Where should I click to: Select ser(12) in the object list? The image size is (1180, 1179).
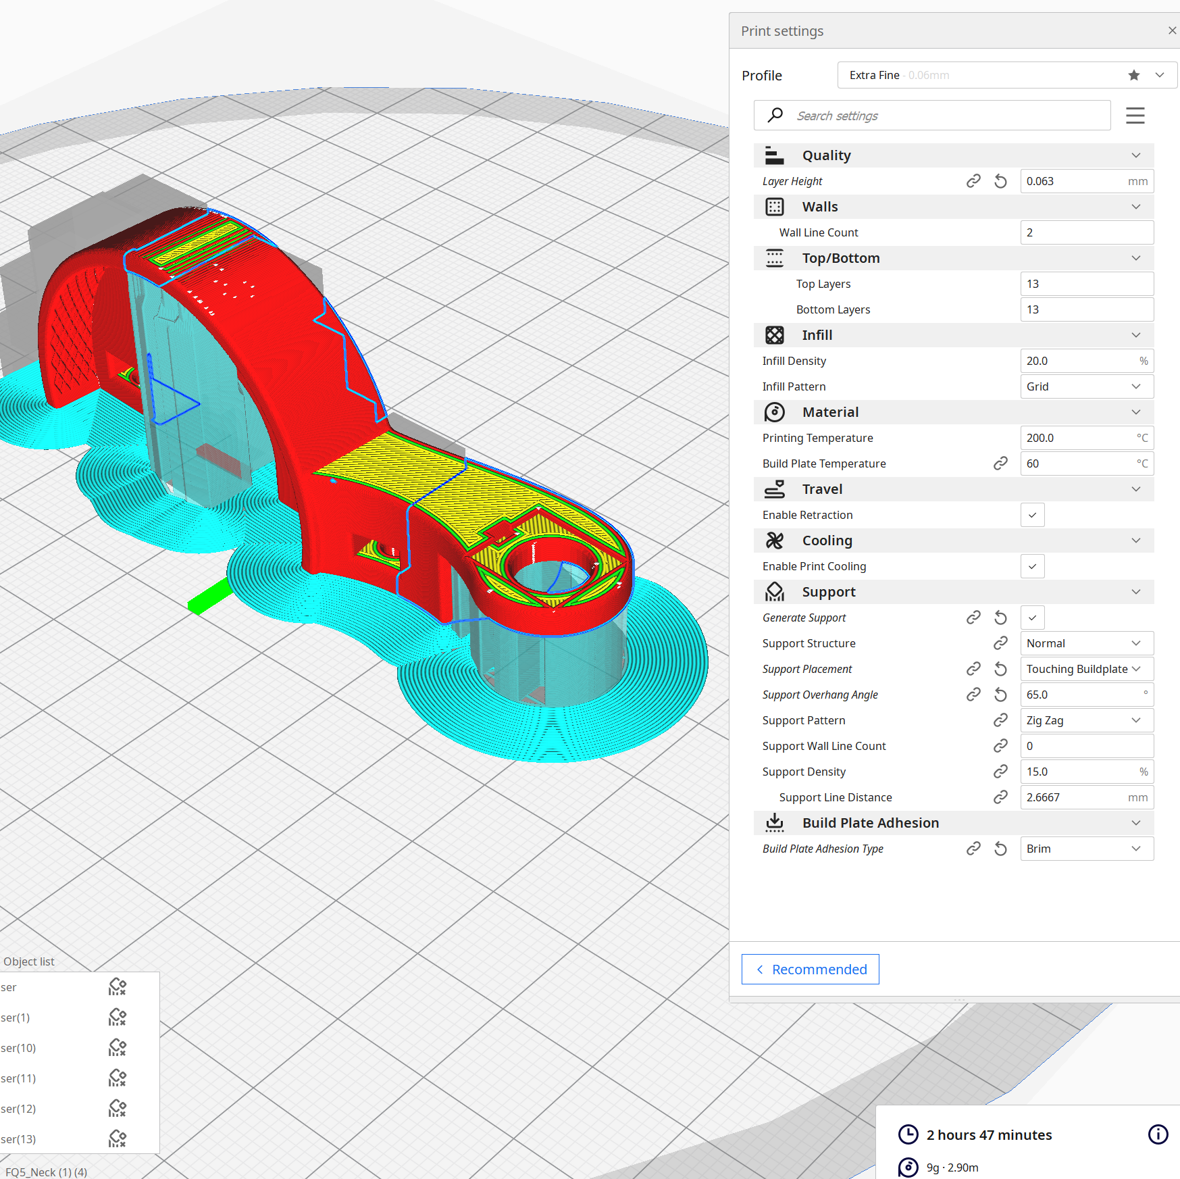tap(19, 1109)
